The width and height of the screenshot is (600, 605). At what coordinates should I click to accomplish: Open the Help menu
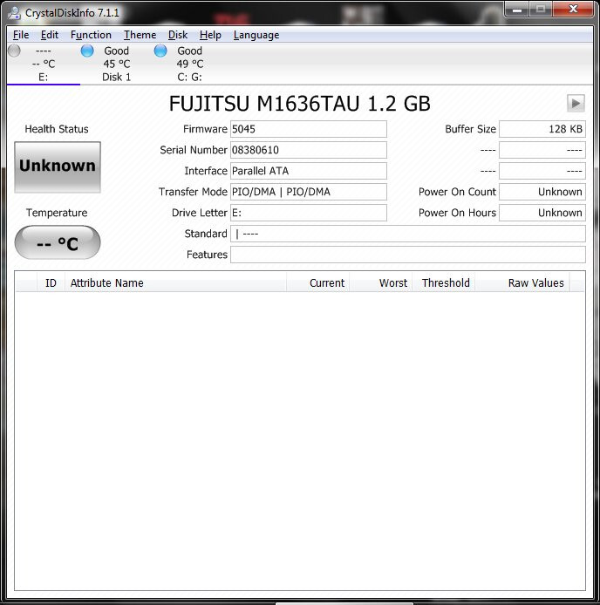(210, 35)
